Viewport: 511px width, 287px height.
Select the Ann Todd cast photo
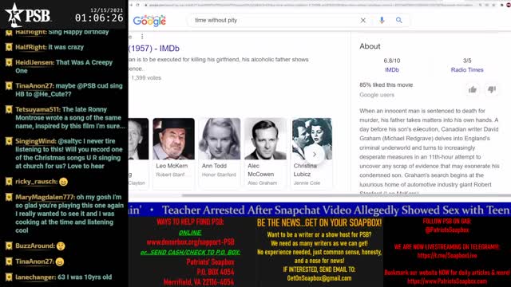[x=220, y=139]
